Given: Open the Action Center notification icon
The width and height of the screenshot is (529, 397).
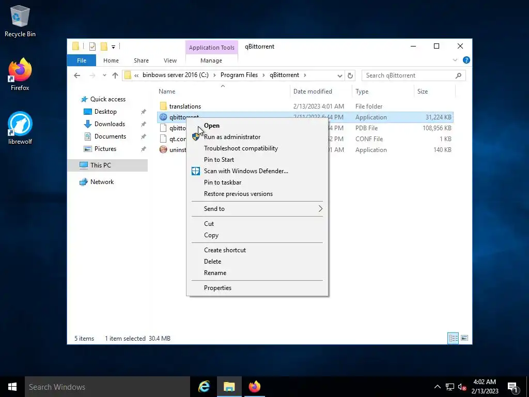Looking at the screenshot, I should point(513,387).
